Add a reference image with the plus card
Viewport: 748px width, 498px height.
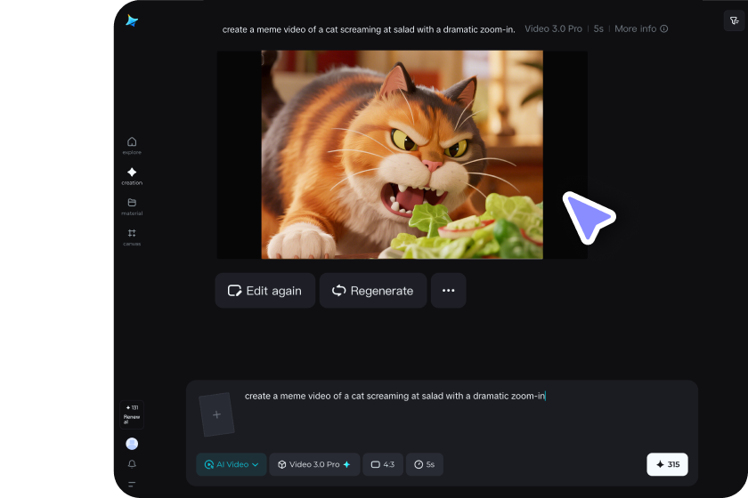click(216, 414)
